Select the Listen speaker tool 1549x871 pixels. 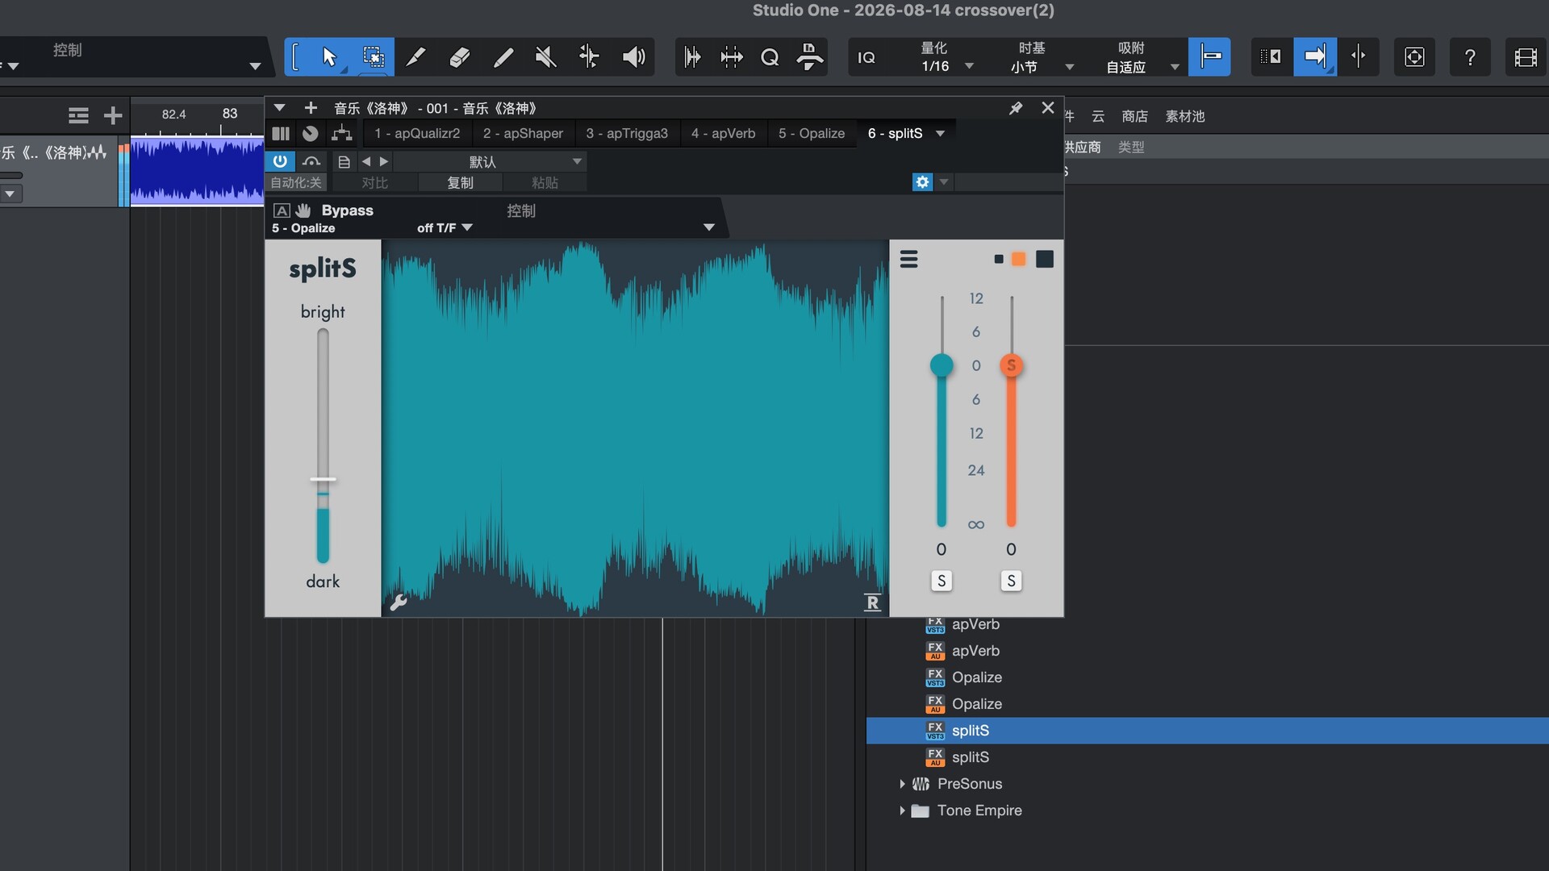click(x=634, y=56)
